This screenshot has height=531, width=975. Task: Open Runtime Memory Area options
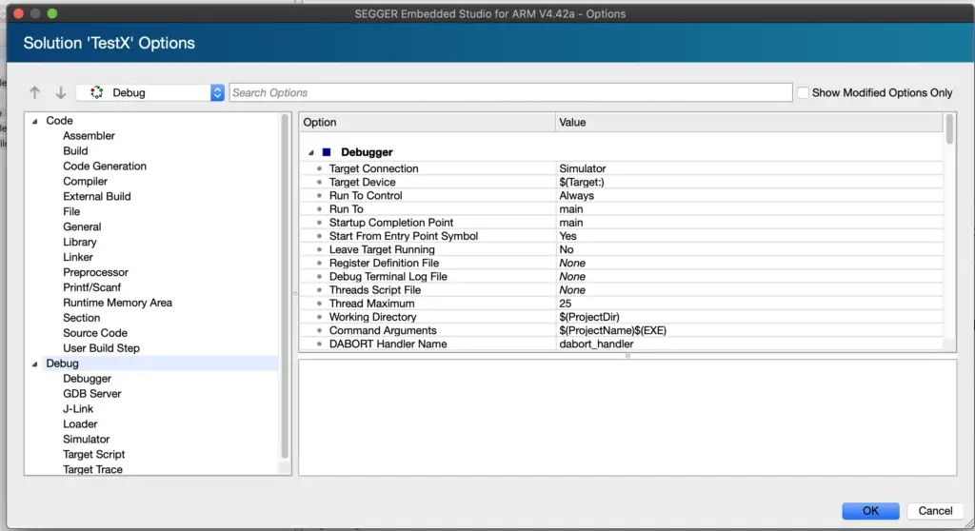coord(117,303)
